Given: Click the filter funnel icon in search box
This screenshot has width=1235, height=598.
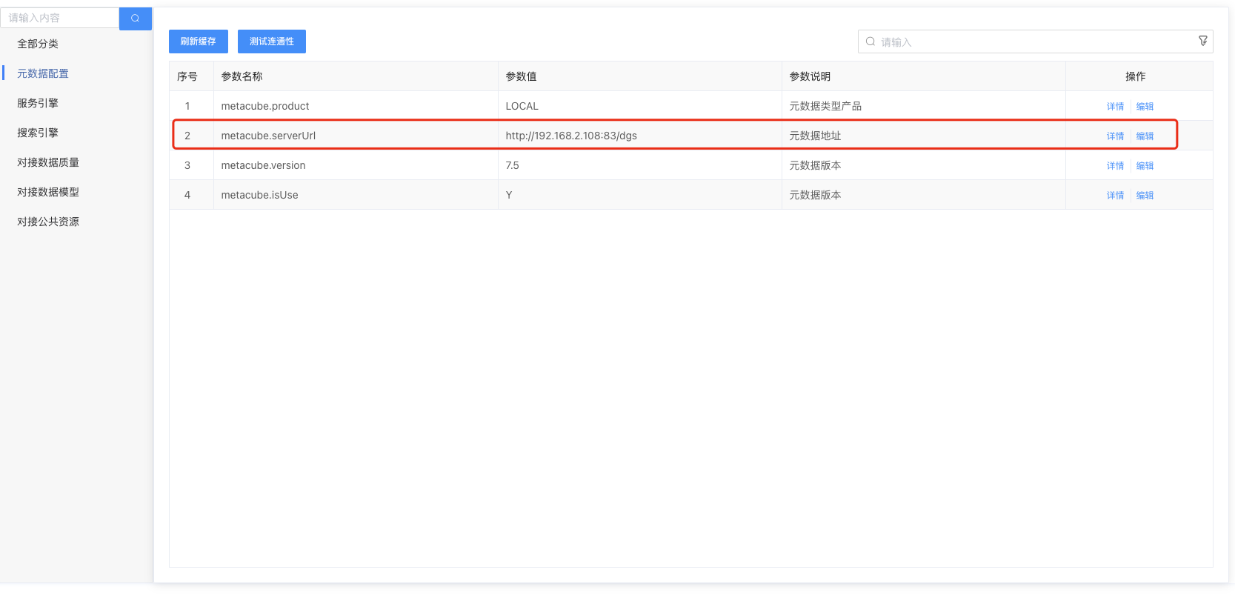Looking at the screenshot, I should 1203,41.
